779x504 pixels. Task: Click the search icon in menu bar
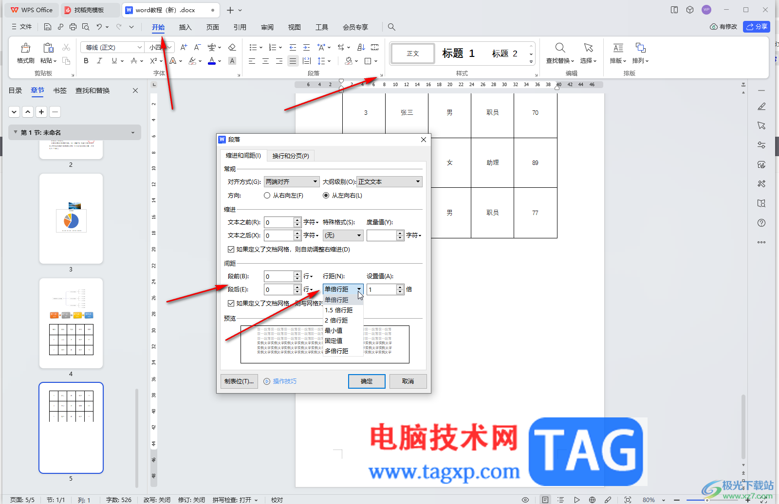[x=391, y=27]
